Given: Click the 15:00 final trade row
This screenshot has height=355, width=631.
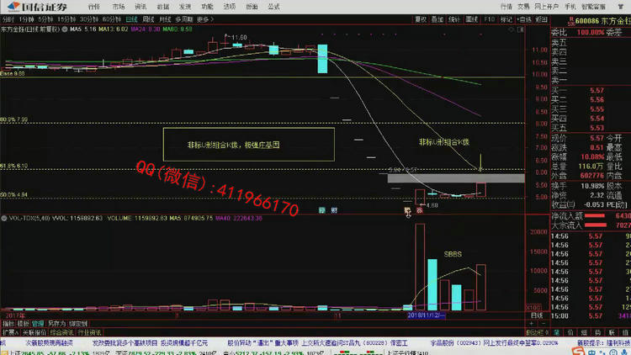Looking at the screenshot, I should tap(591, 316).
